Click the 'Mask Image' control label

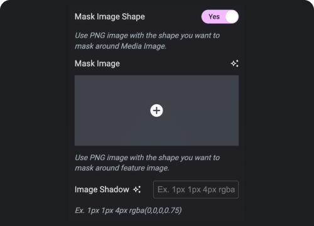click(x=97, y=63)
